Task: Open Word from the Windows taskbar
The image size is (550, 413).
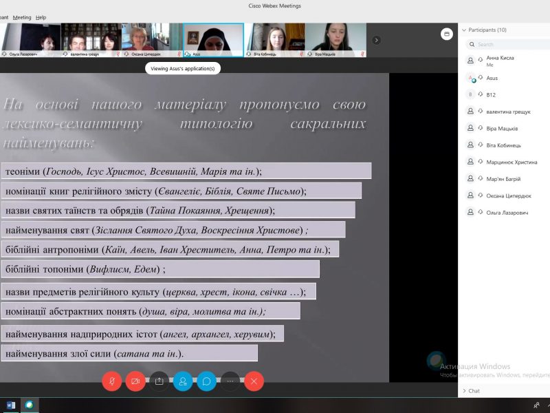Action: (x=10, y=405)
